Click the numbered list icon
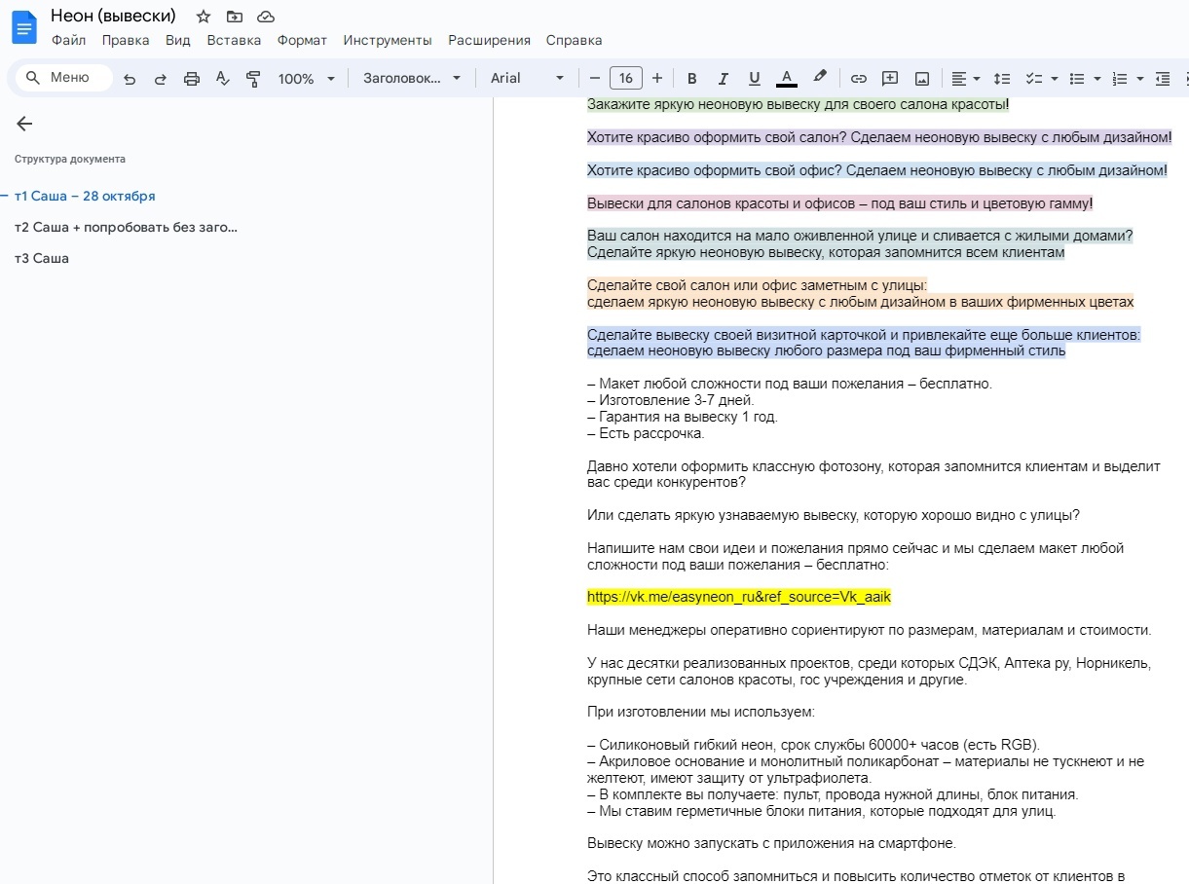Screen dimensions: 1189x884 (1120, 79)
